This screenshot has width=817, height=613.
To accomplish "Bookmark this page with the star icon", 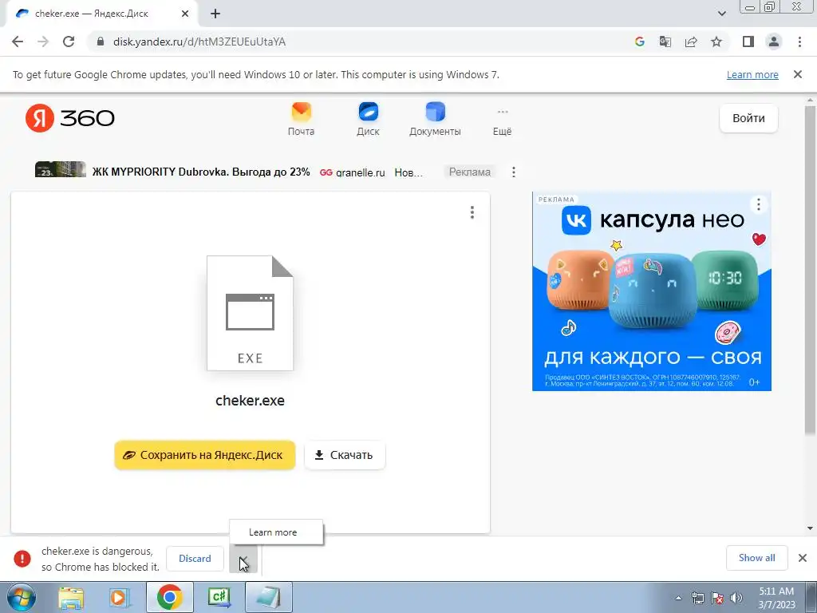I will pos(716,42).
